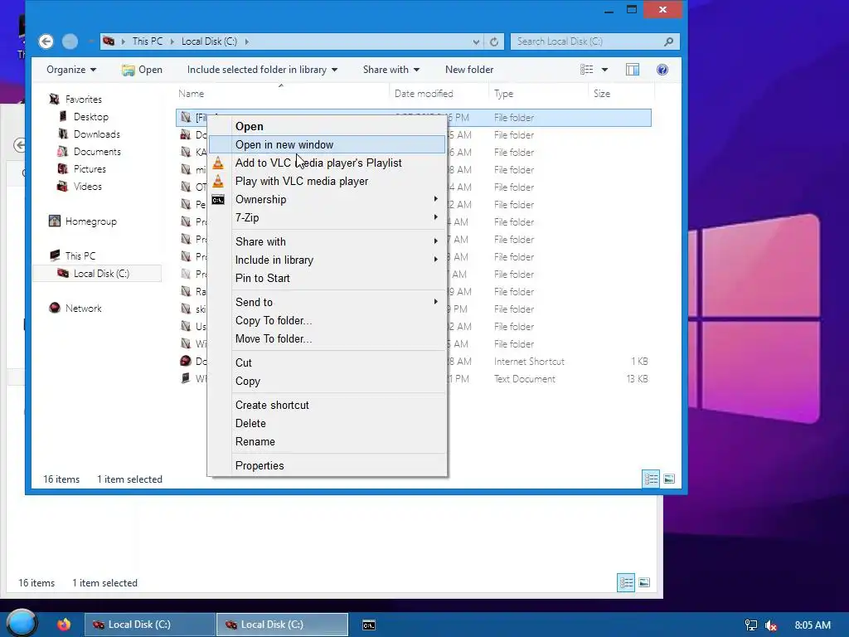Choose Cut from context menu
Viewport: 849px width, 637px height.
pos(327,362)
